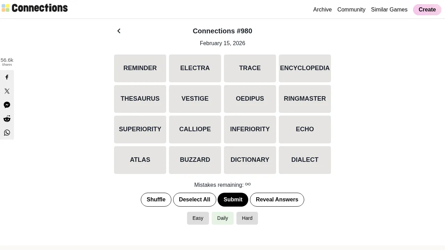Screen dimensions: 445x250
Task: Click the Create button
Action: [427, 9]
